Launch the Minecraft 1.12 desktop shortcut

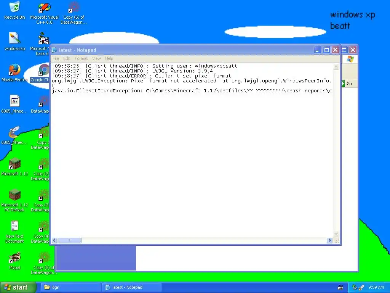(x=14, y=167)
